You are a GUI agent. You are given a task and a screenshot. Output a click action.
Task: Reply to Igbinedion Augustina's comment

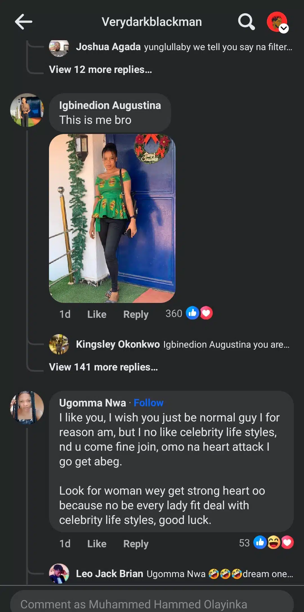[136, 314]
